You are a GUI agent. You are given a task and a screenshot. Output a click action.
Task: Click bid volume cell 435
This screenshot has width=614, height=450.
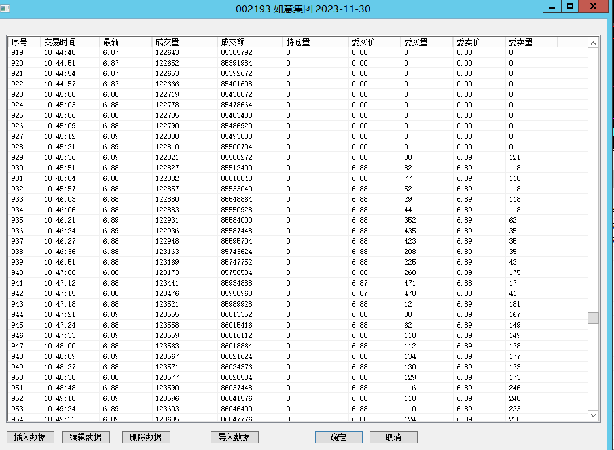tap(410, 231)
